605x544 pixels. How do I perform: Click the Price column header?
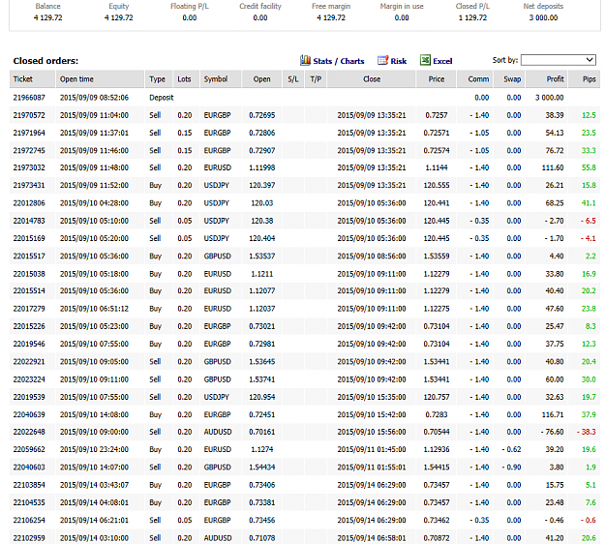tap(436, 79)
